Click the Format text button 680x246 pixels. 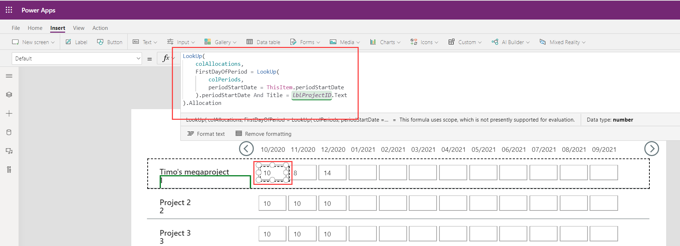[x=206, y=134]
